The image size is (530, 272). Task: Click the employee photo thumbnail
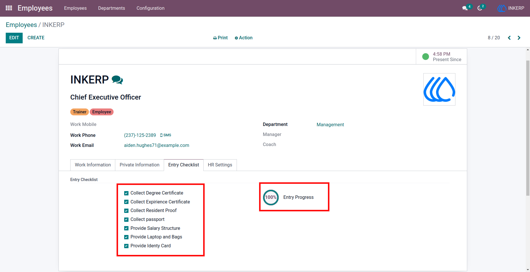coord(439,90)
